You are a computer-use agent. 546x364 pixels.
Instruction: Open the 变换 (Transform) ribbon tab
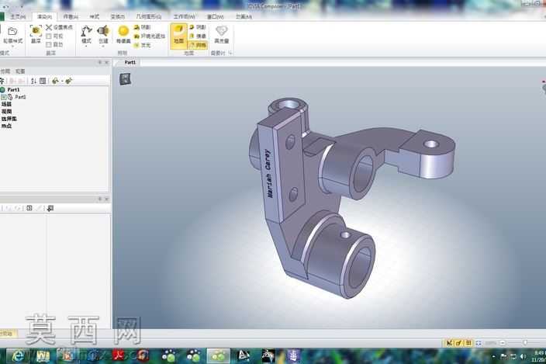(x=117, y=17)
